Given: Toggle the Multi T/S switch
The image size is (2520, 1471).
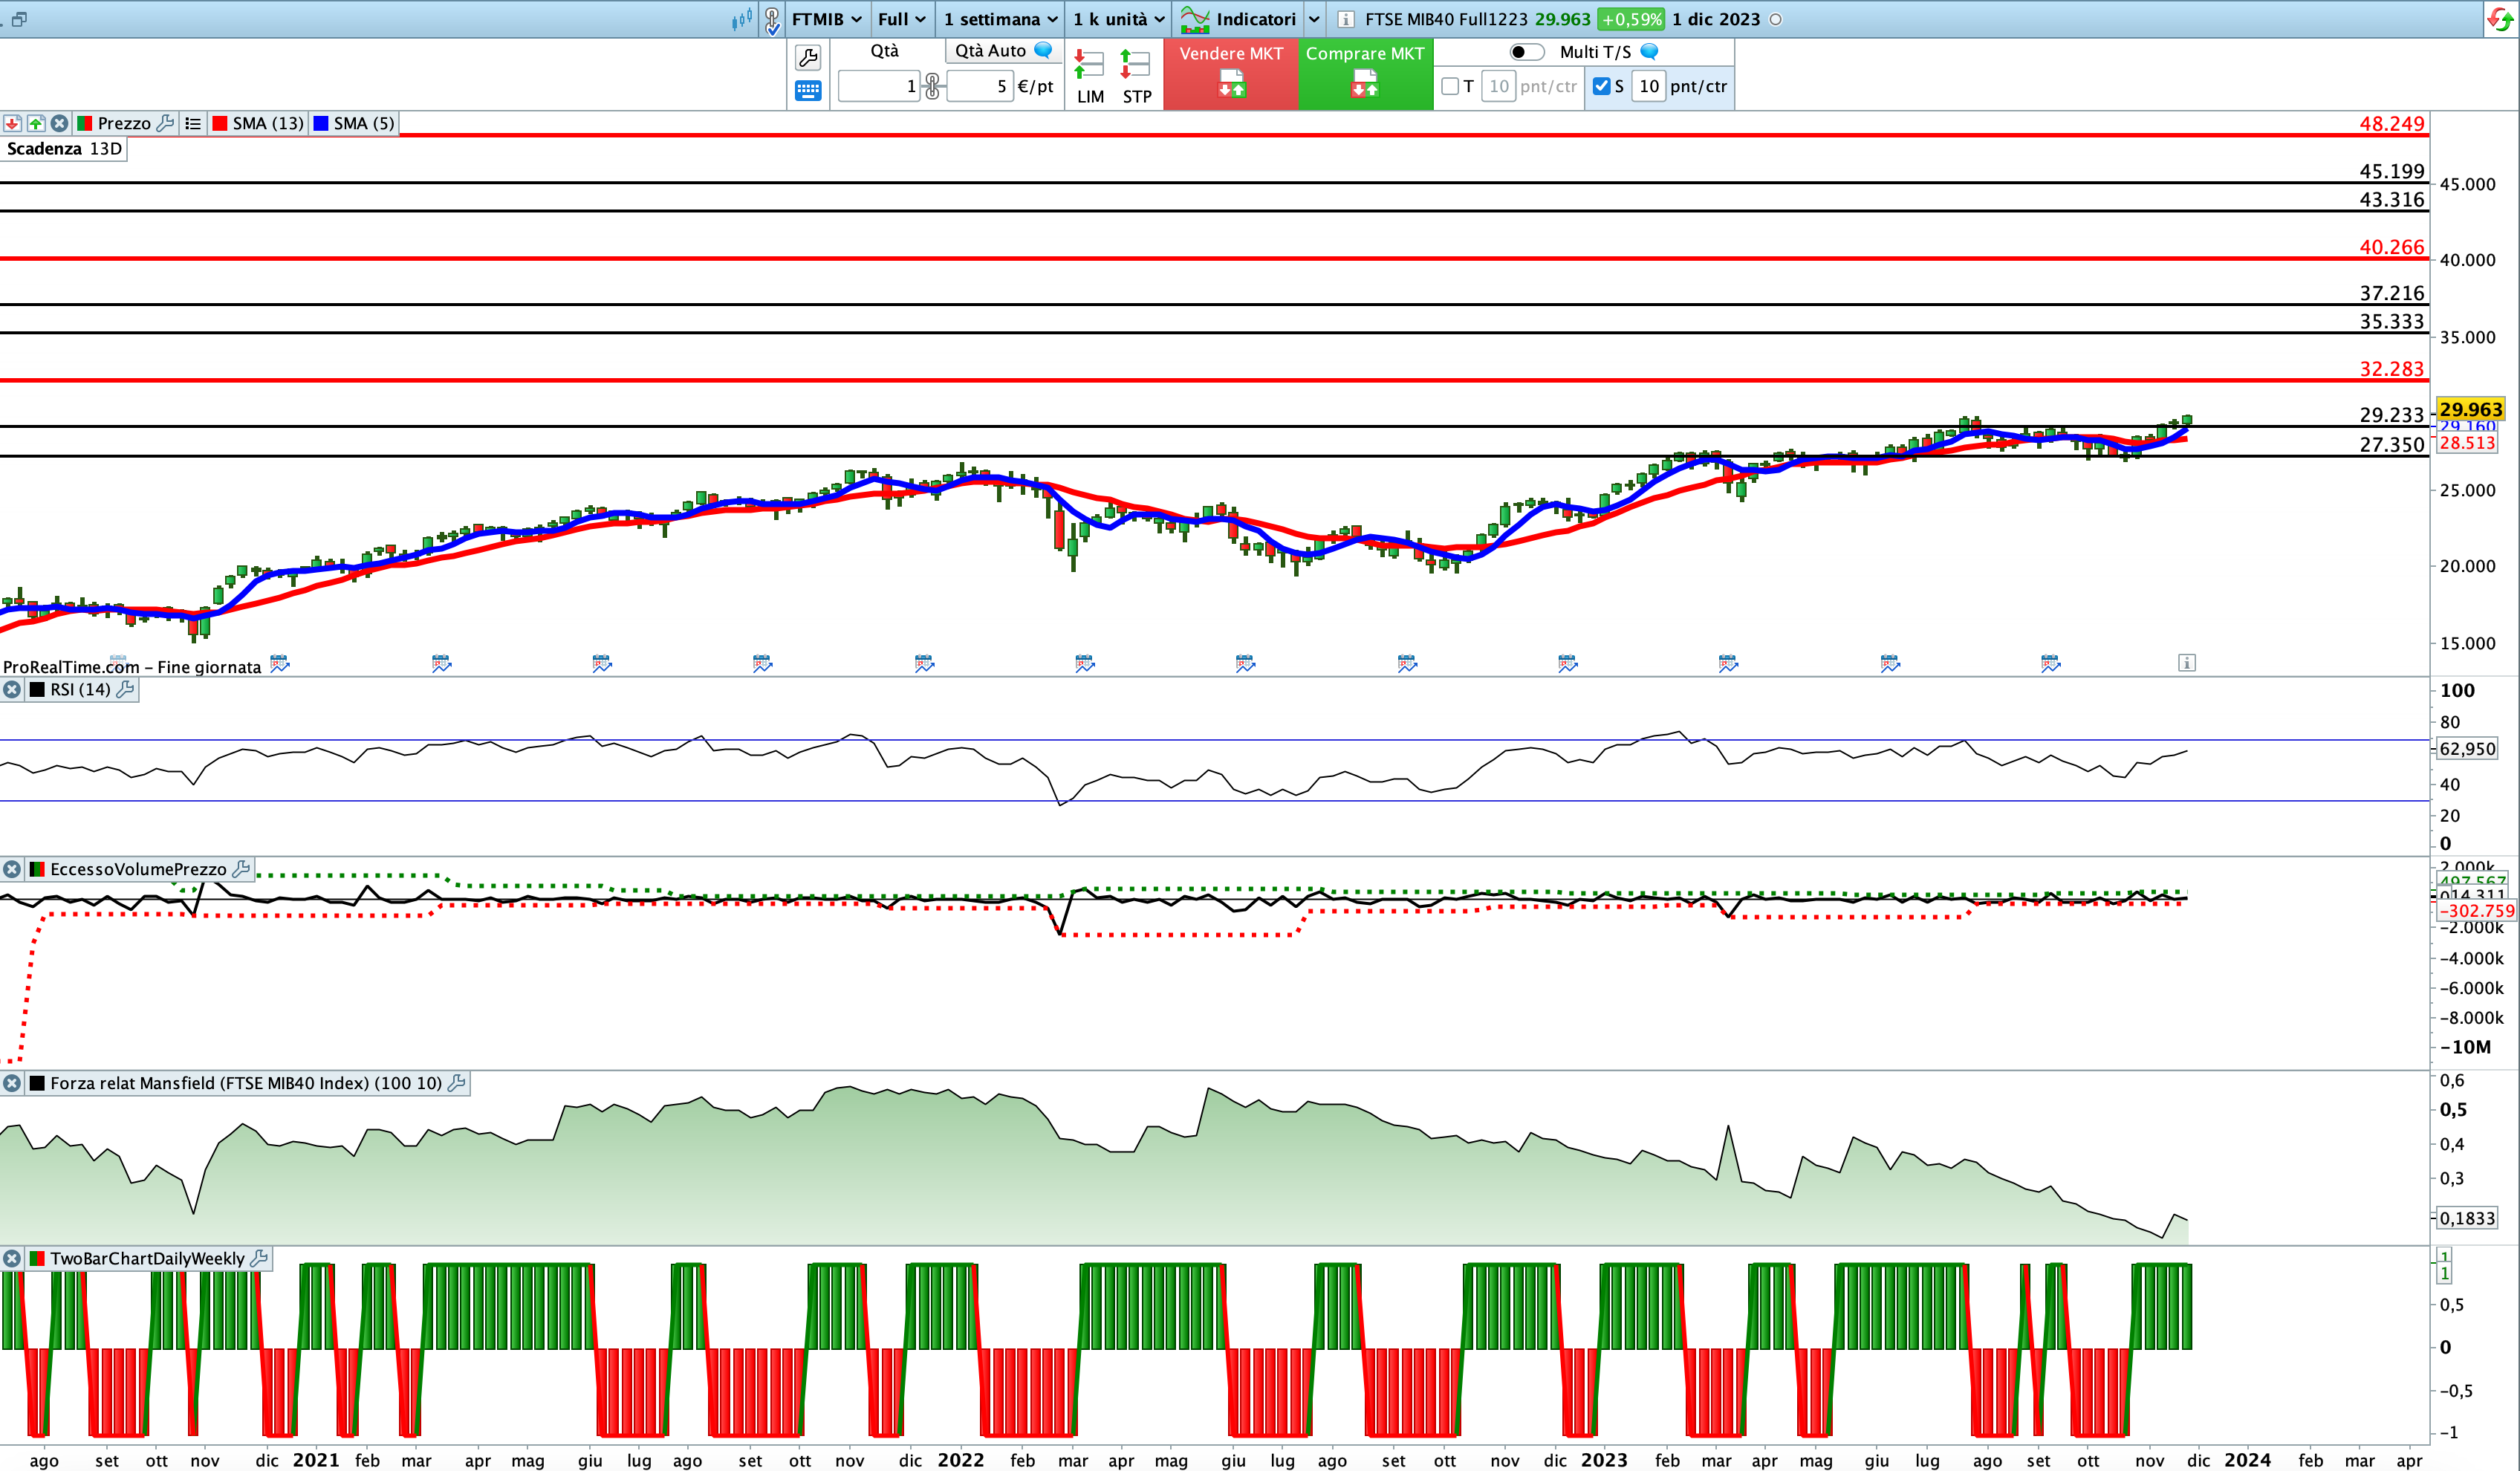Looking at the screenshot, I should pos(1526,52).
